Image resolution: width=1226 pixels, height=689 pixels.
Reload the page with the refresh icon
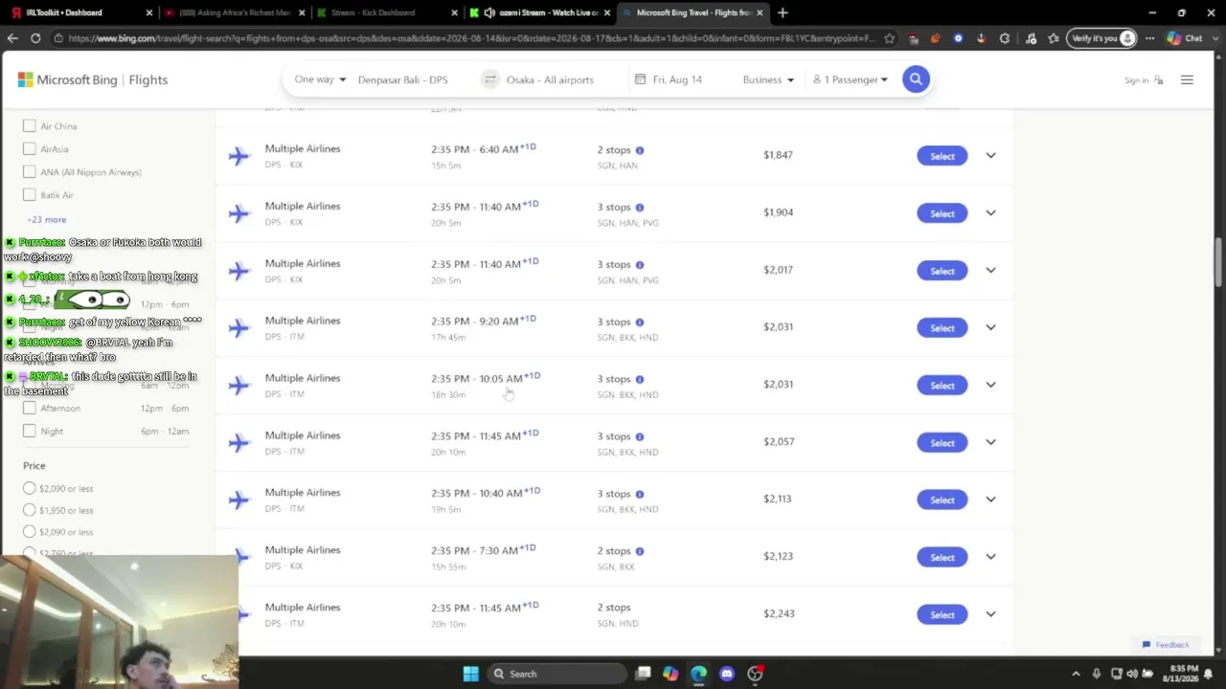[x=35, y=38]
